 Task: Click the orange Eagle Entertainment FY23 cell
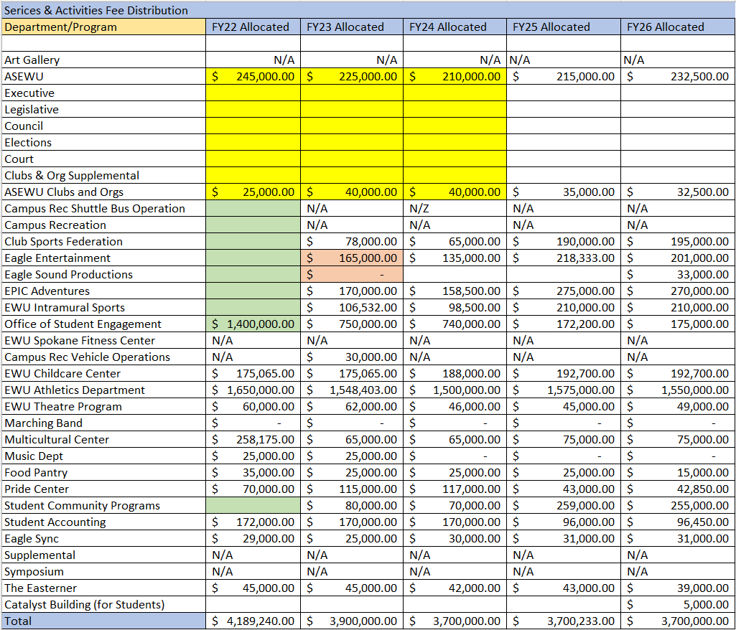click(x=351, y=258)
